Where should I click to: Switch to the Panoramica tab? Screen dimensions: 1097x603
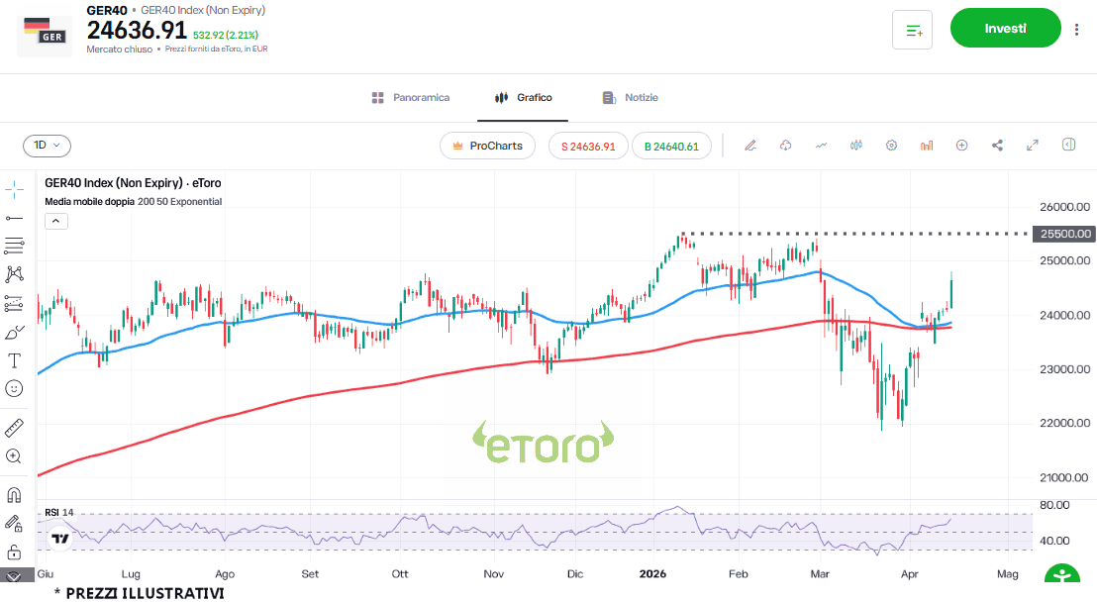point(410,98)
